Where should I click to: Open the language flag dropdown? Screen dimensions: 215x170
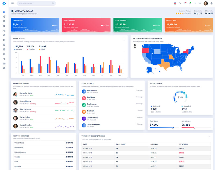click(x=175, y=3)
